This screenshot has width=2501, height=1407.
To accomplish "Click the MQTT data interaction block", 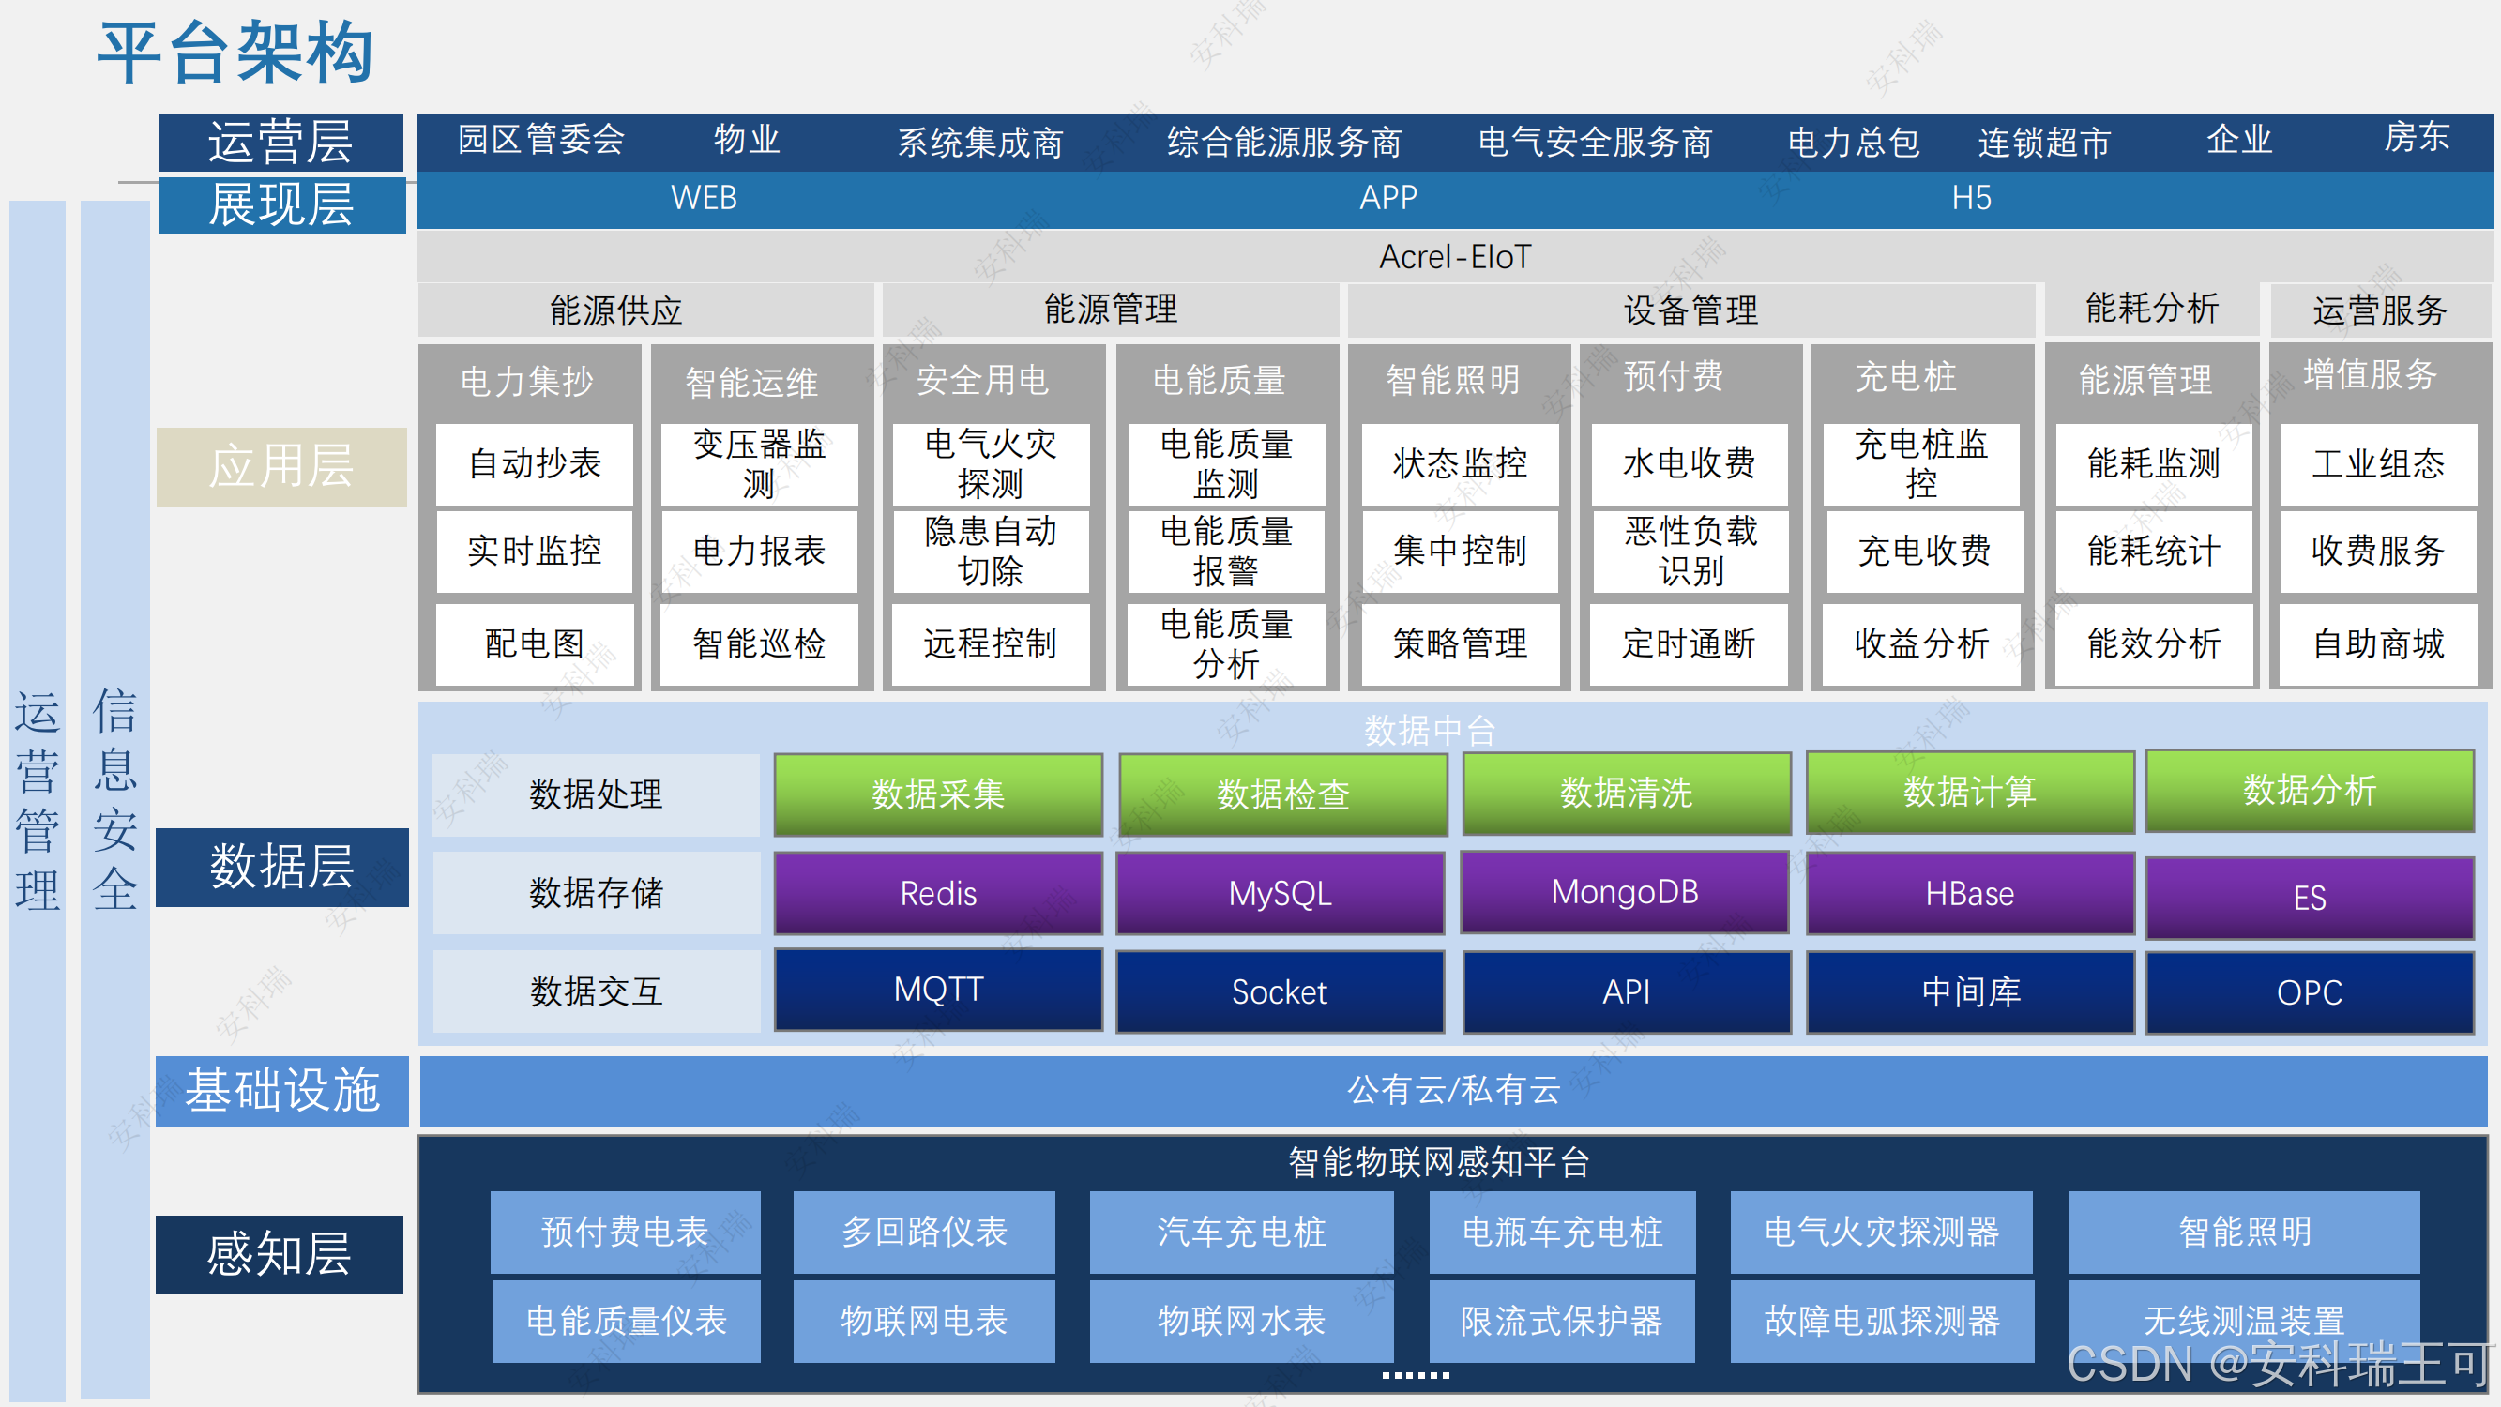I will (x=938, y=990).
